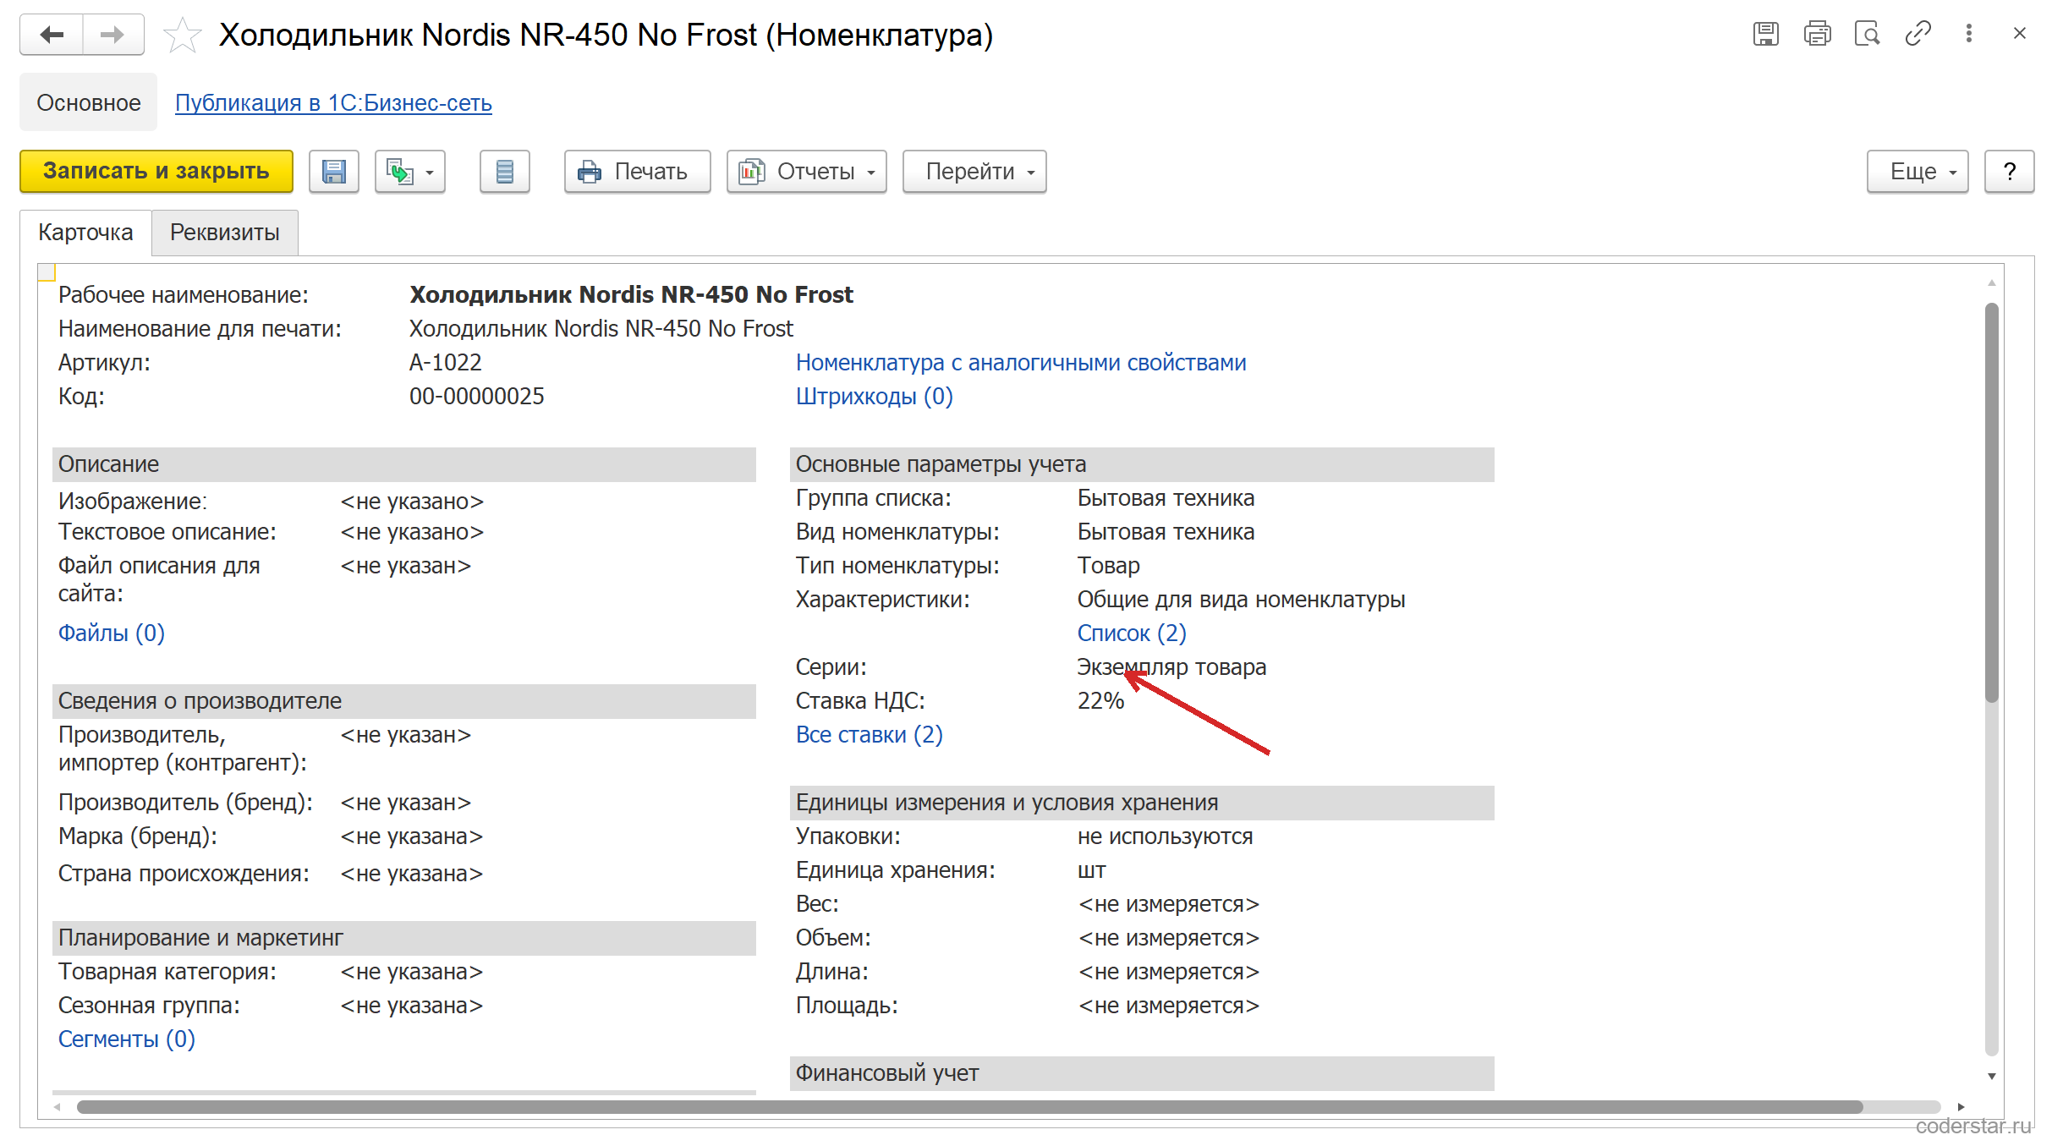Image resolution: width=2052 pixels, height=1146 pixels.
Task: Open Публикация в 1С:Бизнес-сеть
Action: (333, 103)
